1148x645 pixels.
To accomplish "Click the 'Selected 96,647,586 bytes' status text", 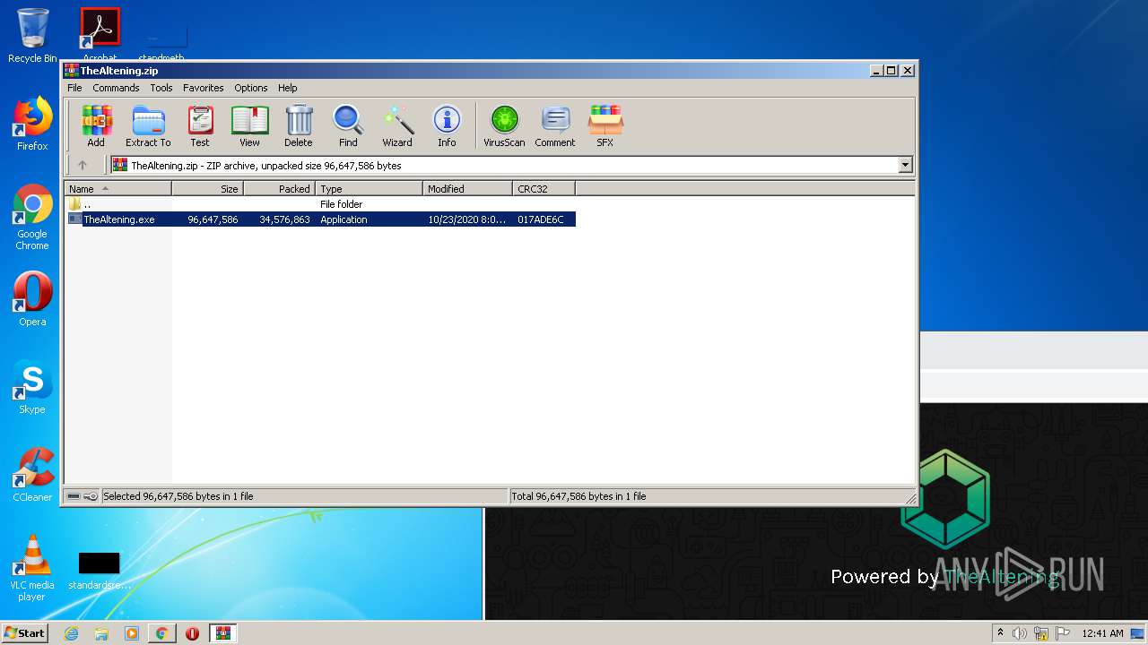I will point(178,496).
